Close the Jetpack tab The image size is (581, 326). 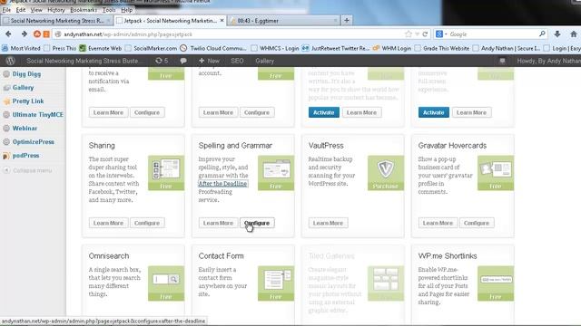coord(222,21)
